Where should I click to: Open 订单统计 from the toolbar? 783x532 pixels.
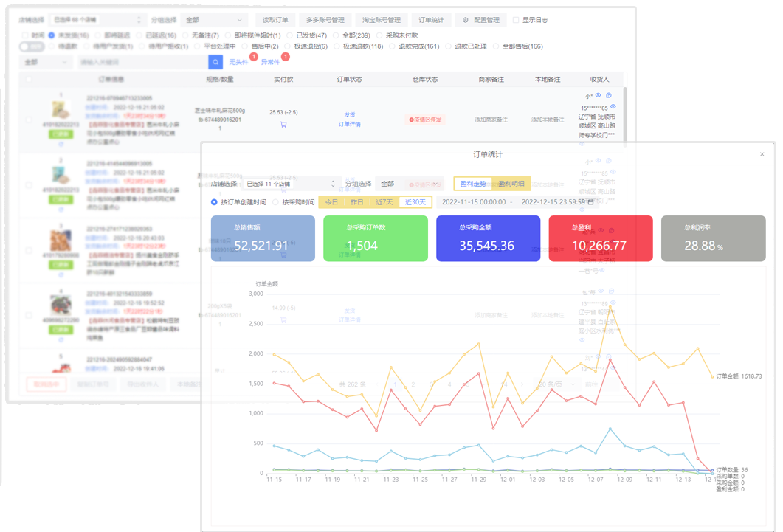(432, 20)
